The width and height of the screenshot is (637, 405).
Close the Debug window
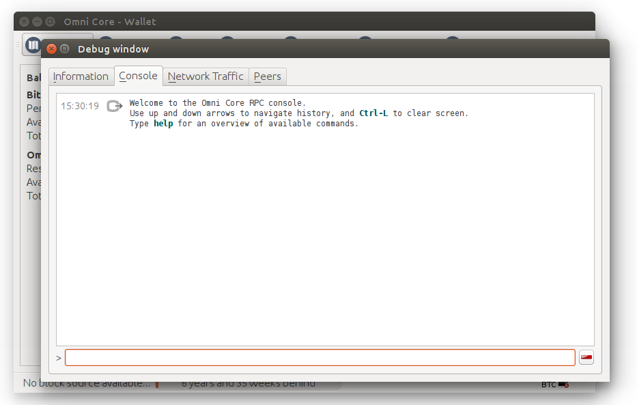[x=51, y=49]
